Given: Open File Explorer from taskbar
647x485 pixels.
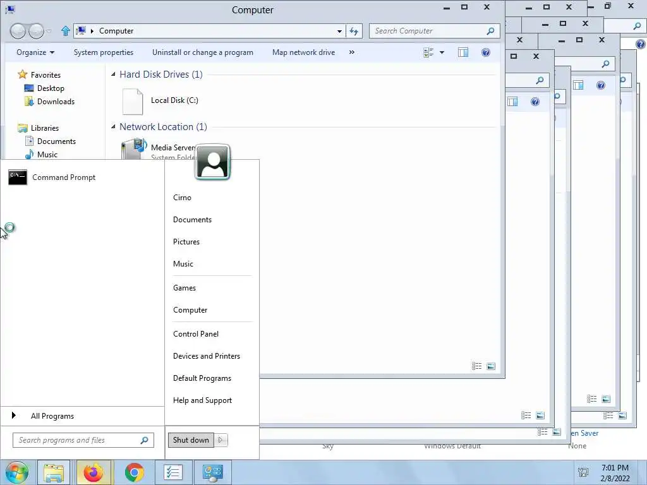Looking at the screenshot, I should [x=54, y=472].
